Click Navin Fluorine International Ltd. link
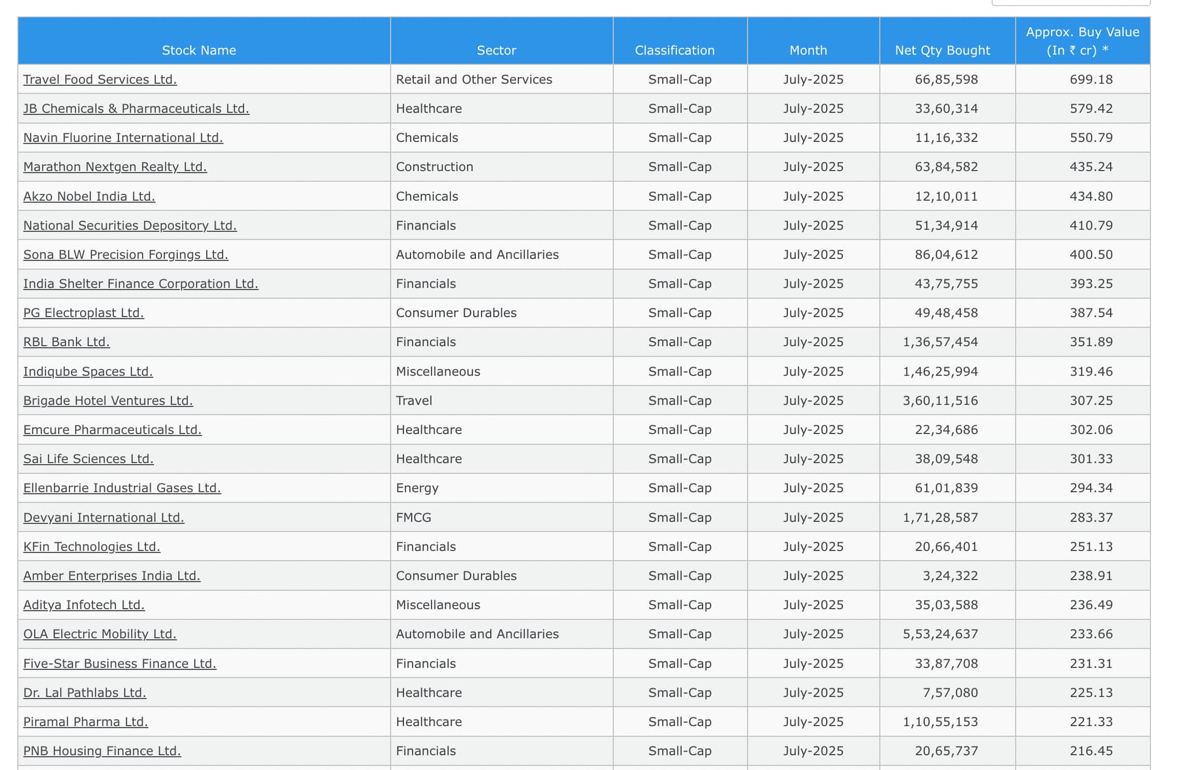The width and height of the screenshot is (1201, 770). tap(123, 138)
